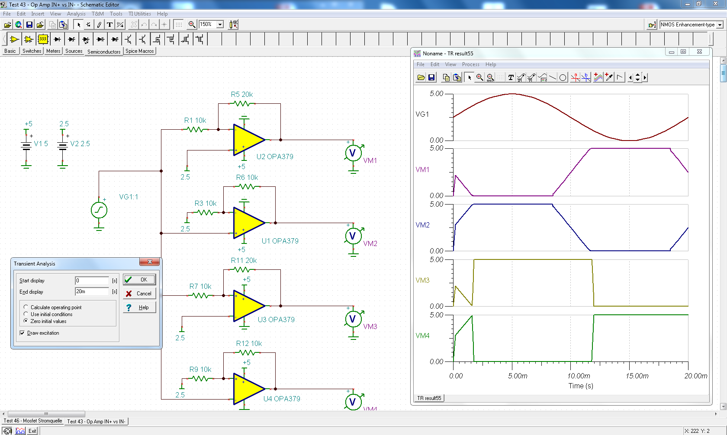Click the horizontal scrollbar thumb under the schematic
Viewport: 727px width, 435px height.
coord(46,414)
